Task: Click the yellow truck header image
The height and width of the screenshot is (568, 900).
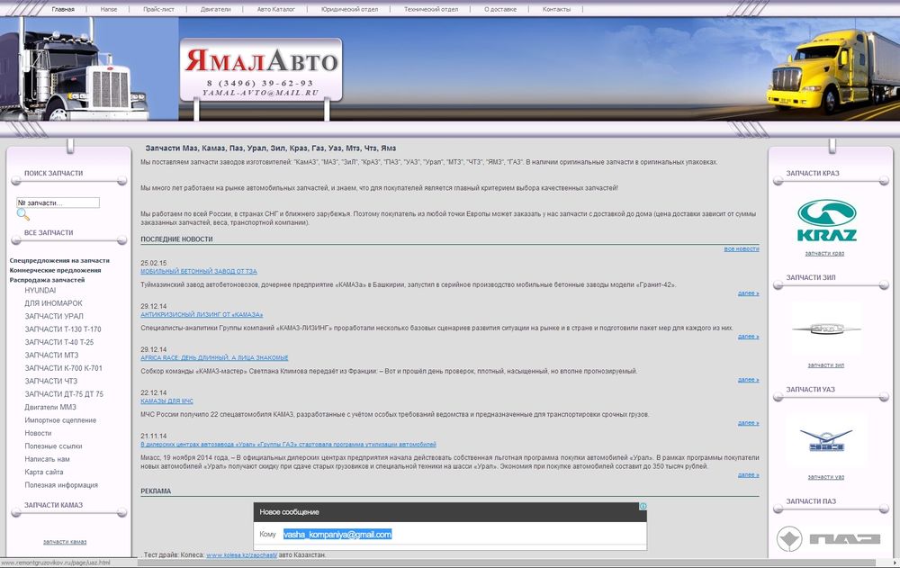Action: (832, 72)
